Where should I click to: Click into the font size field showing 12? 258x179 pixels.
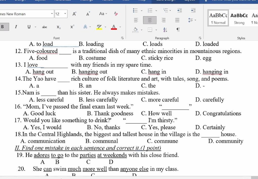59,14
